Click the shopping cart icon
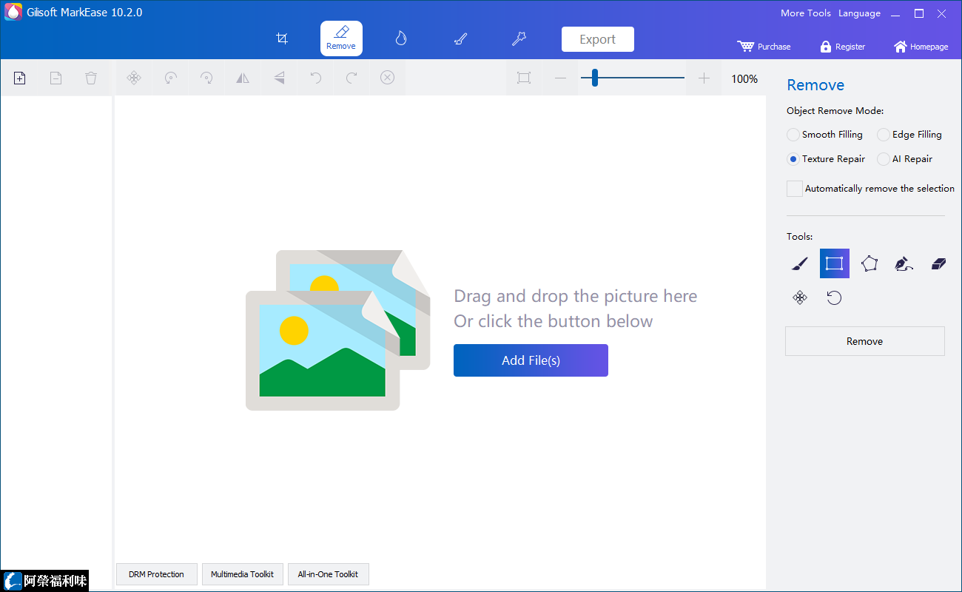This screenshot has width=962, height=592. [745, 46]
